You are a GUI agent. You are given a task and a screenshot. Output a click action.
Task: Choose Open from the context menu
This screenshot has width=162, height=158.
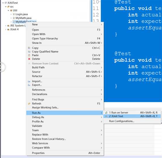[x=65, y=30]
